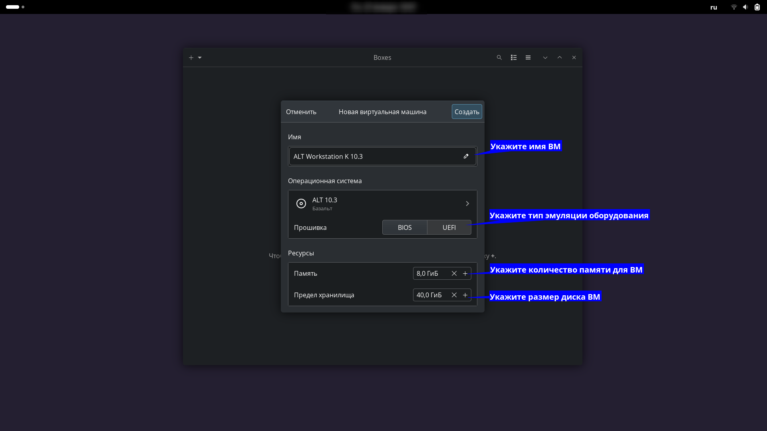
Task: Click the search icon in Boxes toolbar
Action: point(499,57)
